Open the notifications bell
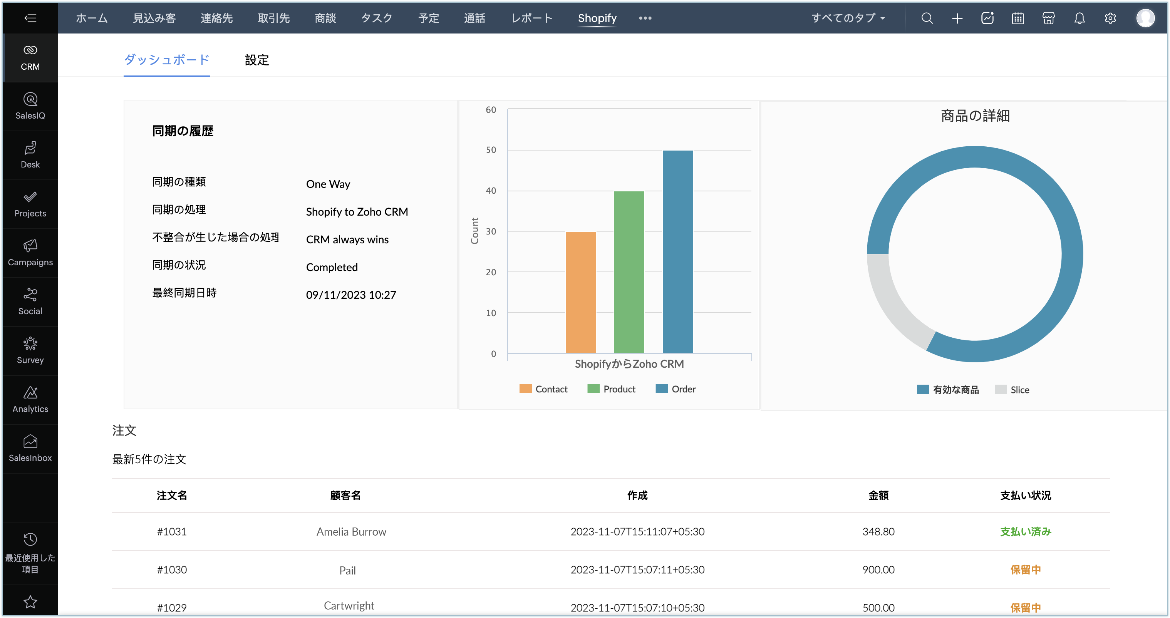The image size is (1170, 618). tap(1079, 18)
